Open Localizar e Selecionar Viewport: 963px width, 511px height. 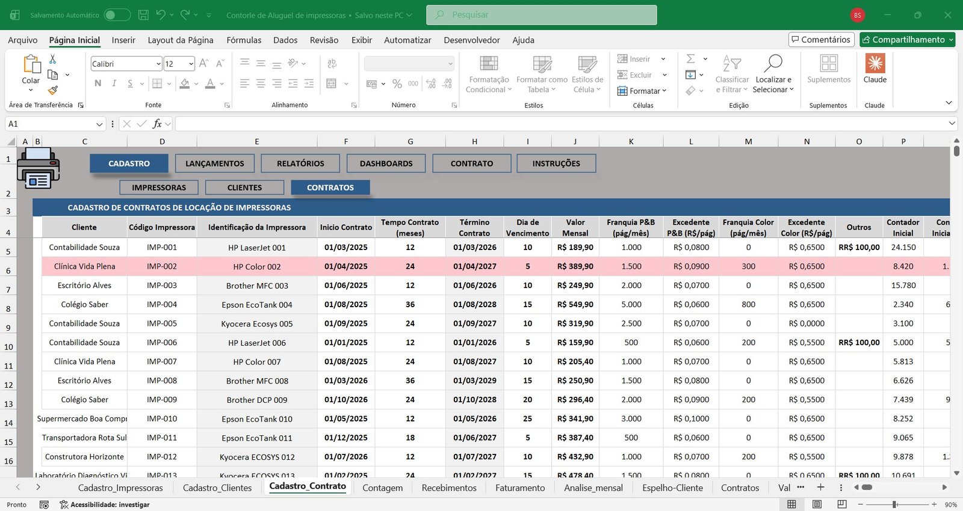[773, 74]
